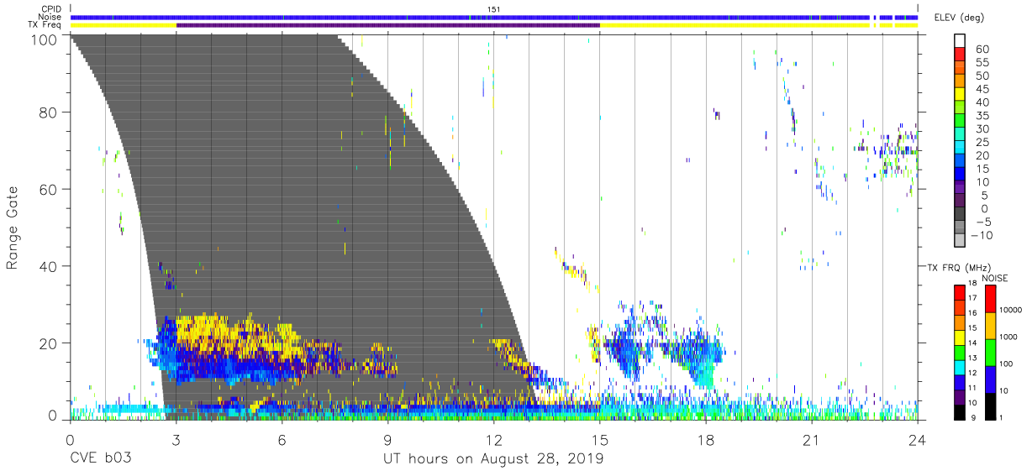Viewport: 1032px width, 476px height.
Task: Click the purple portion of the TX Freq strip
Action: tap(388, 25)
